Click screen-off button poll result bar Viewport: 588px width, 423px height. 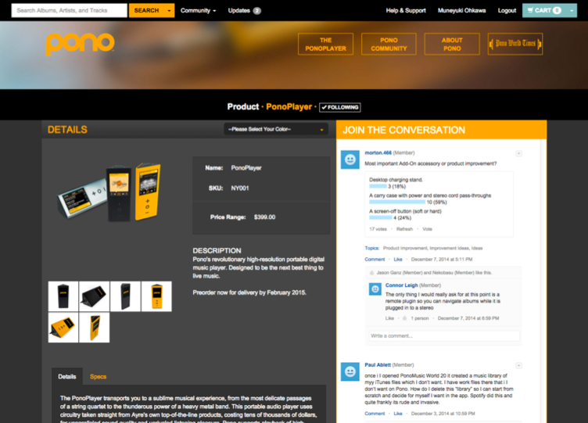coord(380,218)
